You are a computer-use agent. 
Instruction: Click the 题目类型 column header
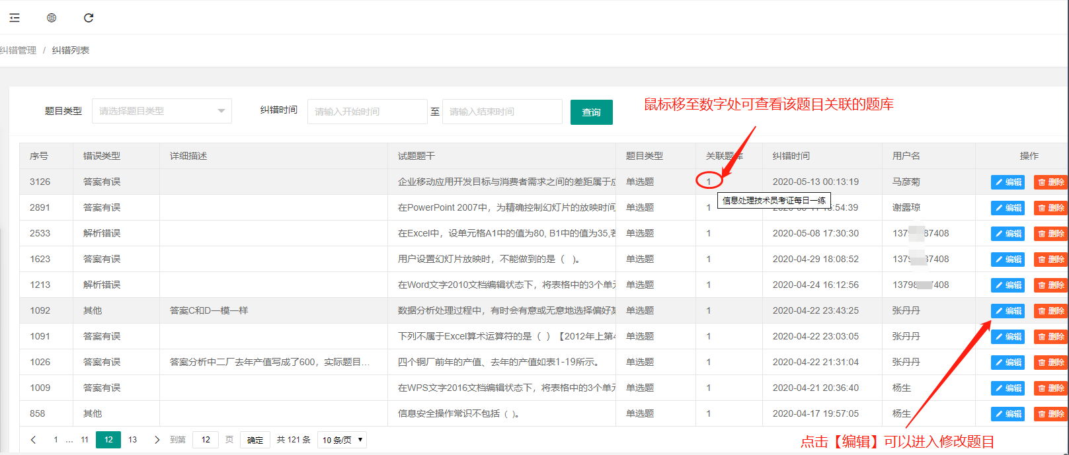click(645, 156)
